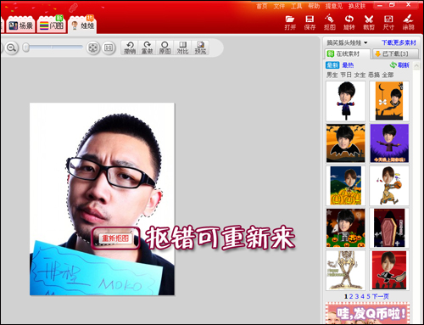The height and width of the screenshot is (325, 424).
Task: Choose the witch-on-broom red template
Action: click(x=389, y=270)
